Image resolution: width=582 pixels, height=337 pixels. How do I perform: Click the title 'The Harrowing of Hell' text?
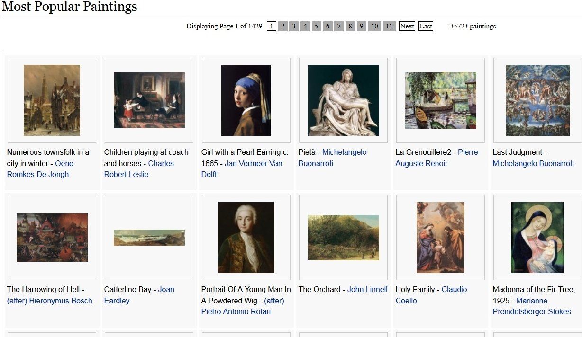[43, 290]
